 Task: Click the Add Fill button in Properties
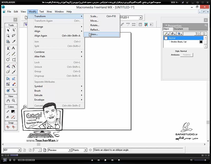tap(173, 34)
